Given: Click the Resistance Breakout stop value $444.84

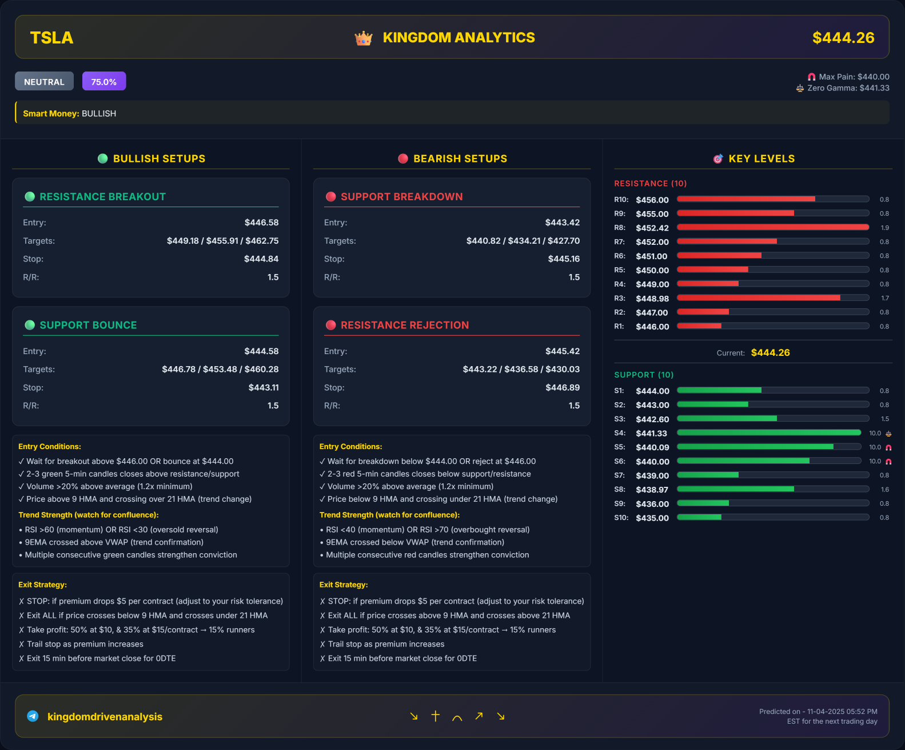Looking at the screenshot, I should point(261,259).
